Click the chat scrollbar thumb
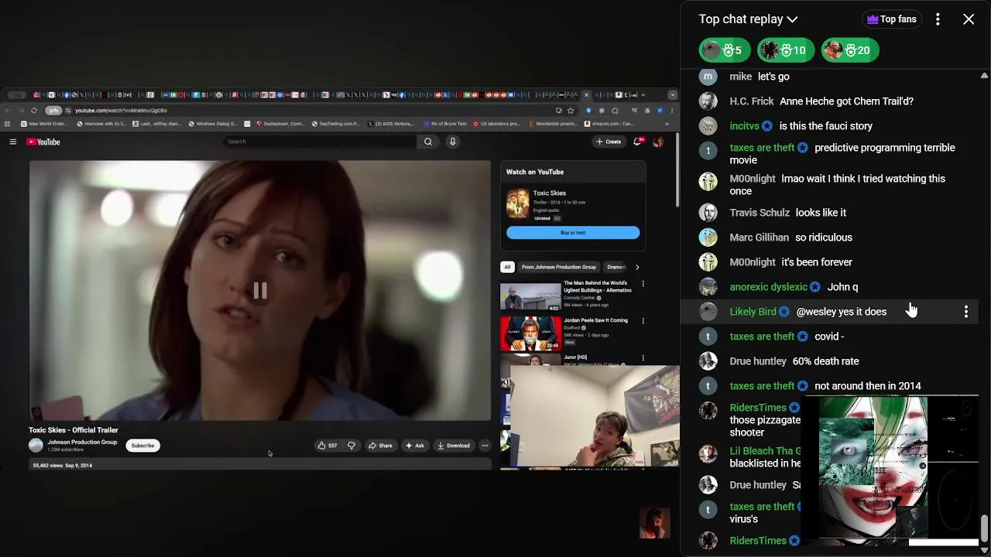The height and width of the screenshot is (557, 991). [984, 530]
